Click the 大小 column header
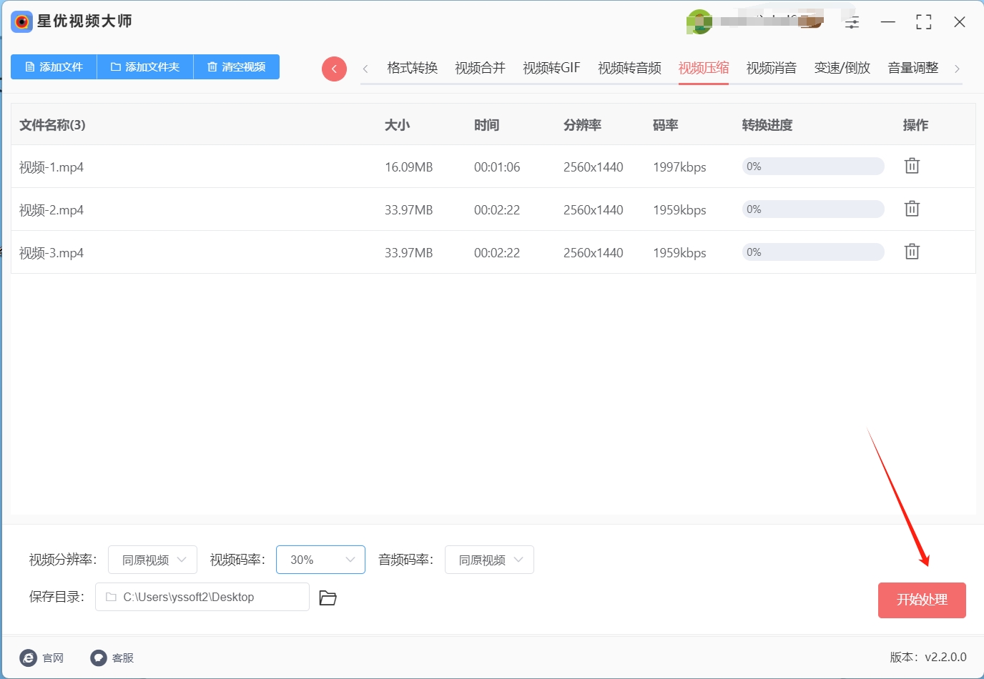This screenshot has height=679, width=984. 397,125
